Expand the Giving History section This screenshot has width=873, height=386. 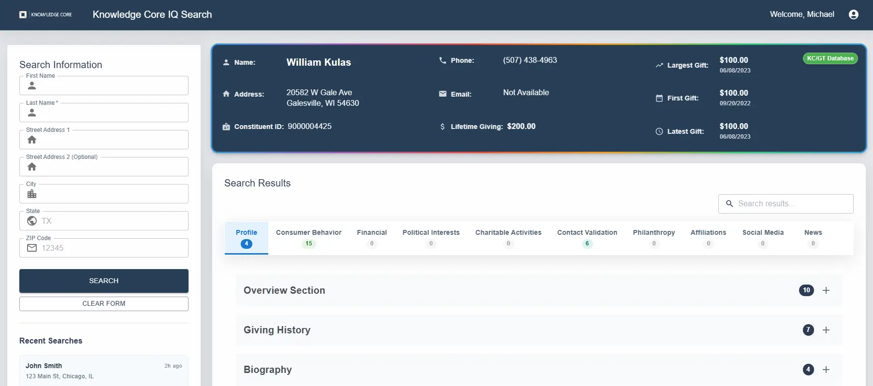(x=826, y=330)
